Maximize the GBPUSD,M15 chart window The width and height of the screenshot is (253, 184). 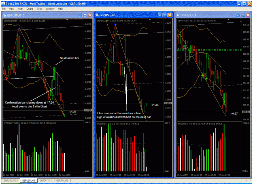tap(85, 15)
